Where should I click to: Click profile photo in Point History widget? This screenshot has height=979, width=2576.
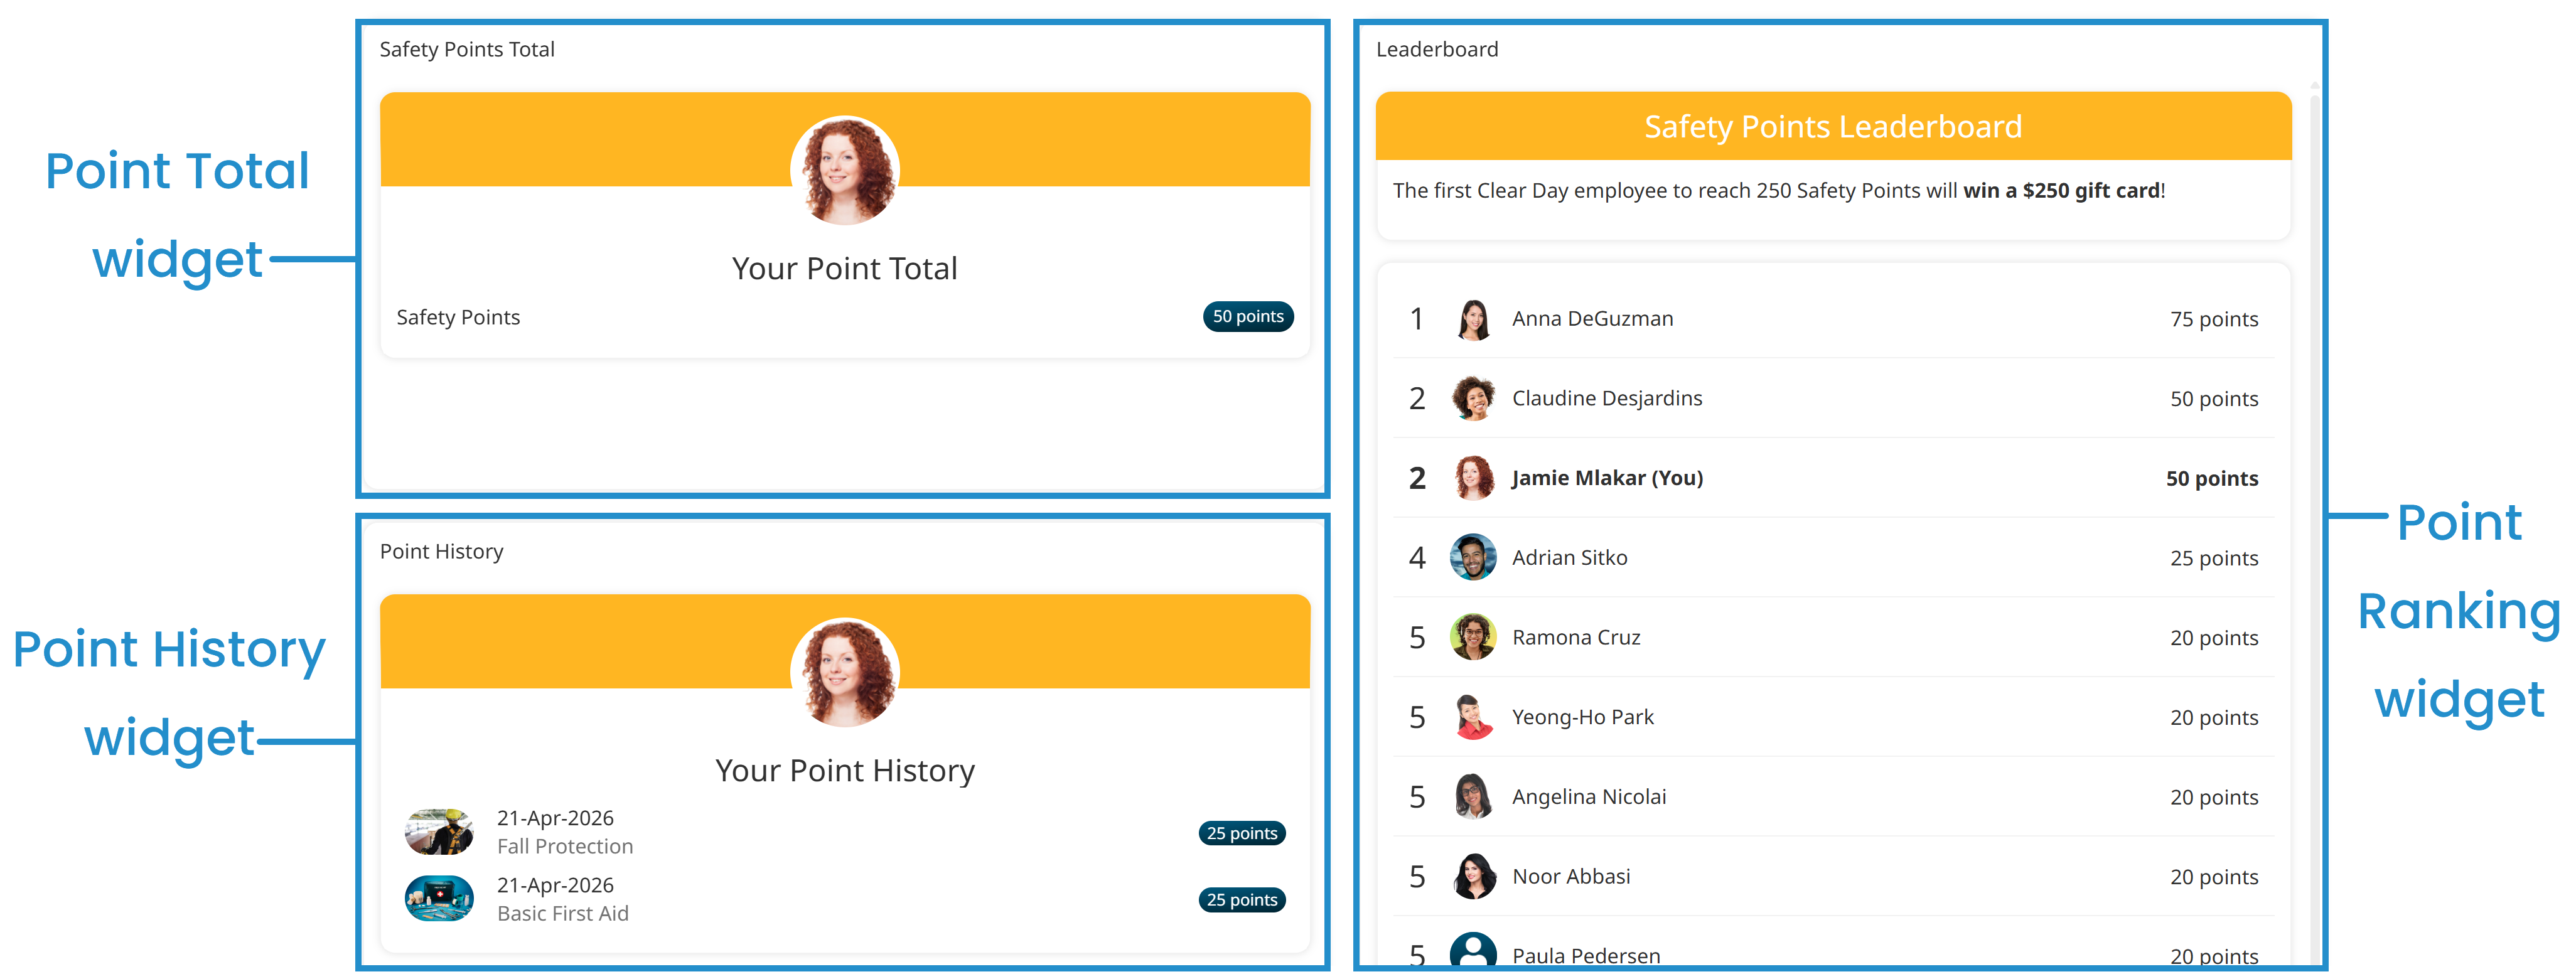tap(844, 673)
